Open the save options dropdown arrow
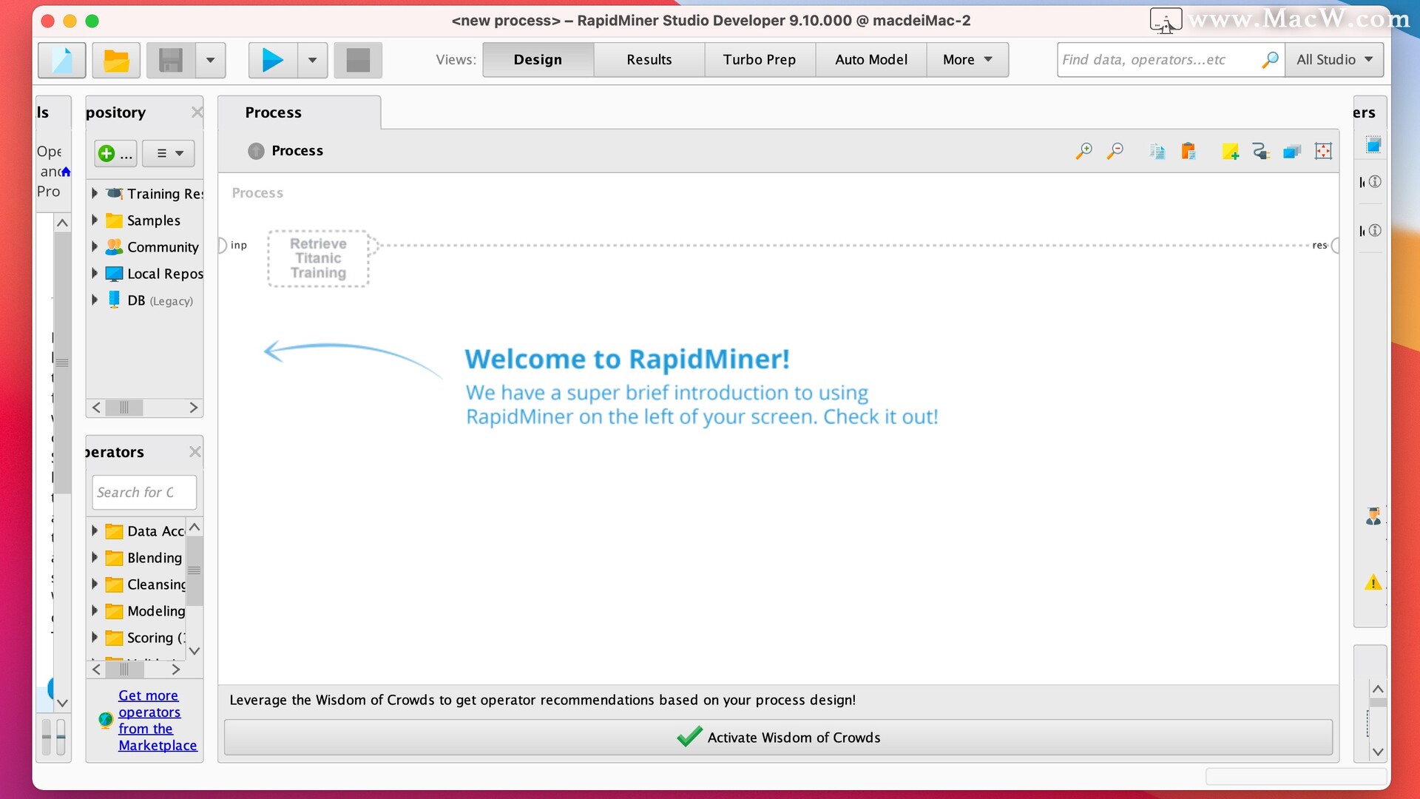This screenshot has width=1420, height=799. tap(211, 60)
